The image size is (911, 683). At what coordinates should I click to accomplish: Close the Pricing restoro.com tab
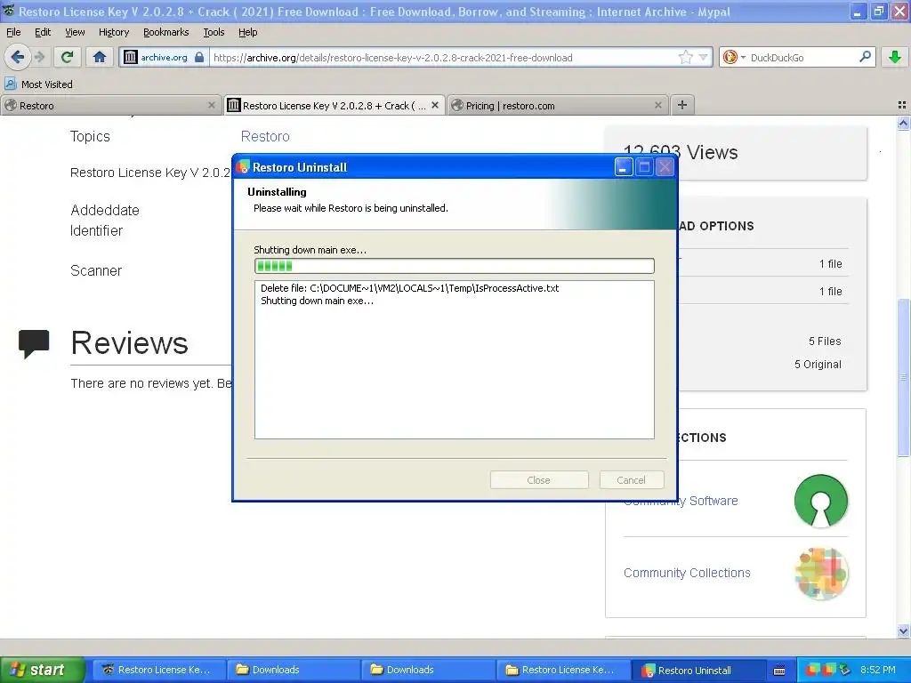(x=657, y=105)
